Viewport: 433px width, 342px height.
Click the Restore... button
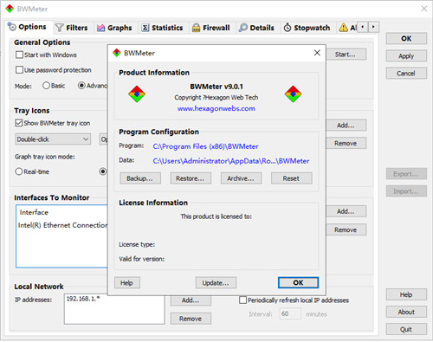coord(191,178)
